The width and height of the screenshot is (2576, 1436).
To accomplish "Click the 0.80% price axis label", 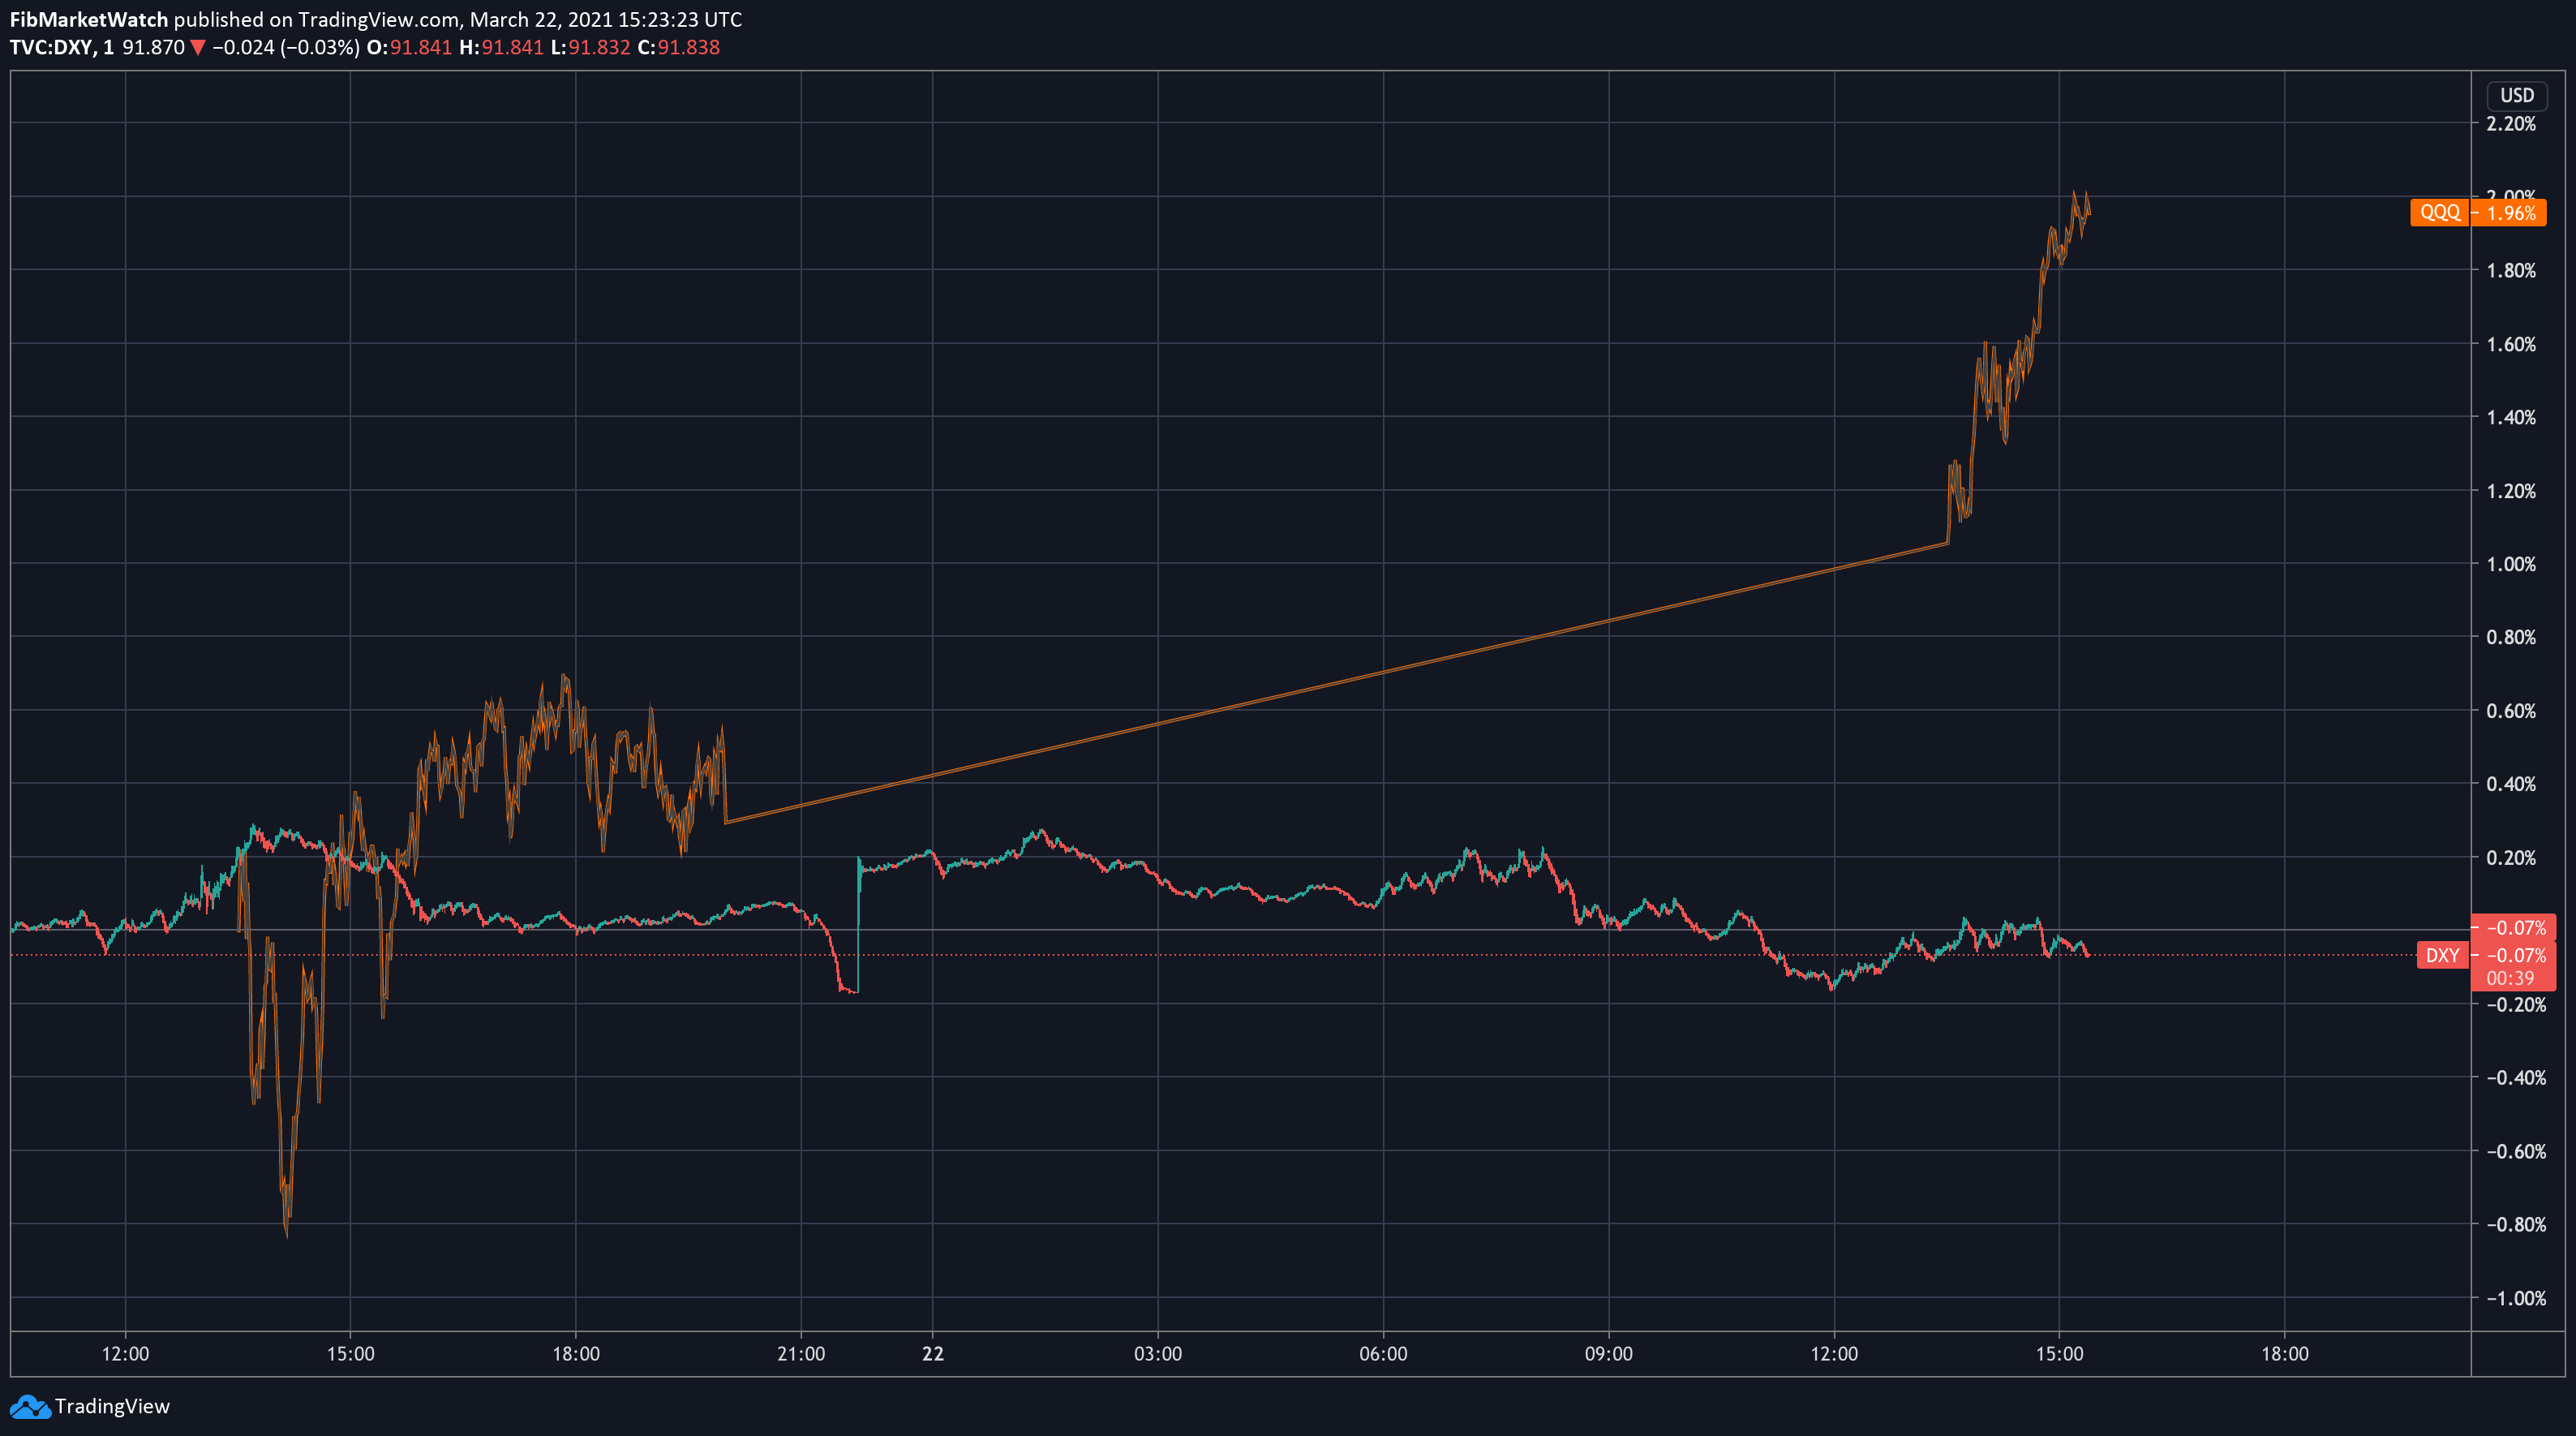I will pos(2511,637).
